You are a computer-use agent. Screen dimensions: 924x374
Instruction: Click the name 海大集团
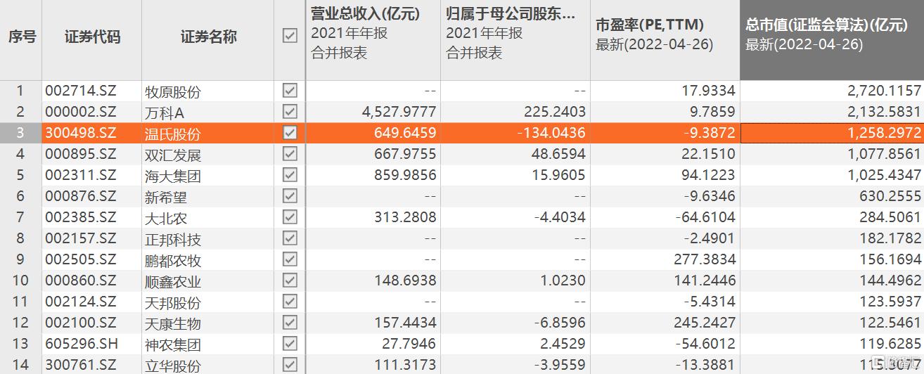click(173, 176)
